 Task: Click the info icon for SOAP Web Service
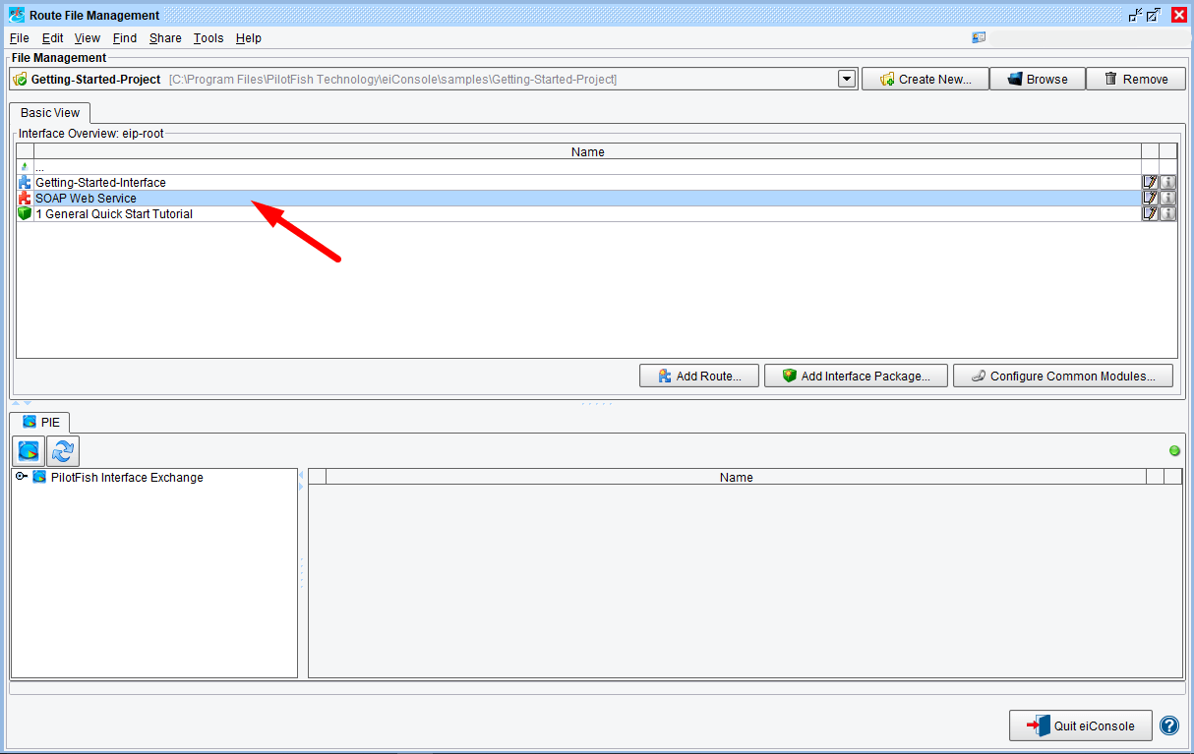pos(1167,199)
